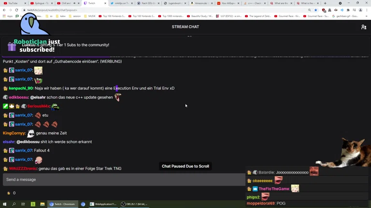Viewport: 371px width, 208px height.
Task: Collapse the pinned gift subs banner handle
Action: tap(189, 36)
